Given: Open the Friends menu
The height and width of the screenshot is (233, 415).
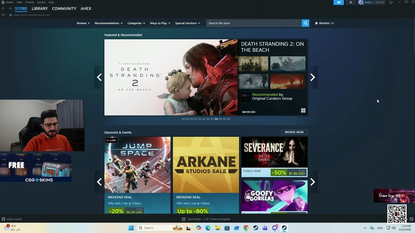Looking at the screenshot, I should point(30,2).
